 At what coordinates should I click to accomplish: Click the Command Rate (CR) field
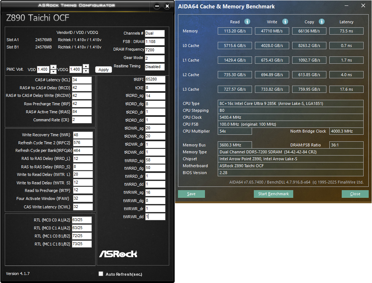[82, 120]
